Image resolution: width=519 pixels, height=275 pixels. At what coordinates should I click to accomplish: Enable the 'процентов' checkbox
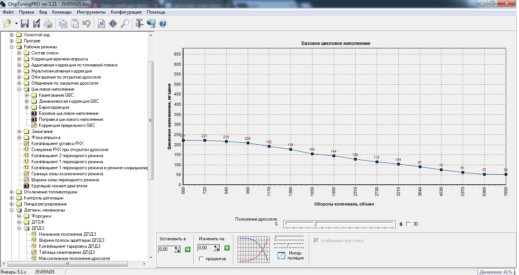(201, 259)
